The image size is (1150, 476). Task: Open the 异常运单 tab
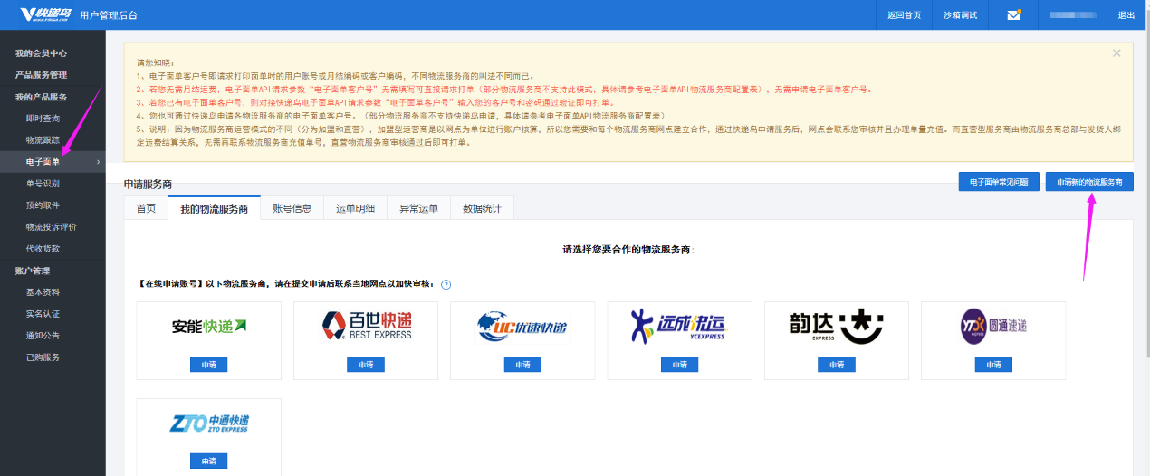(x=418, y=208)
